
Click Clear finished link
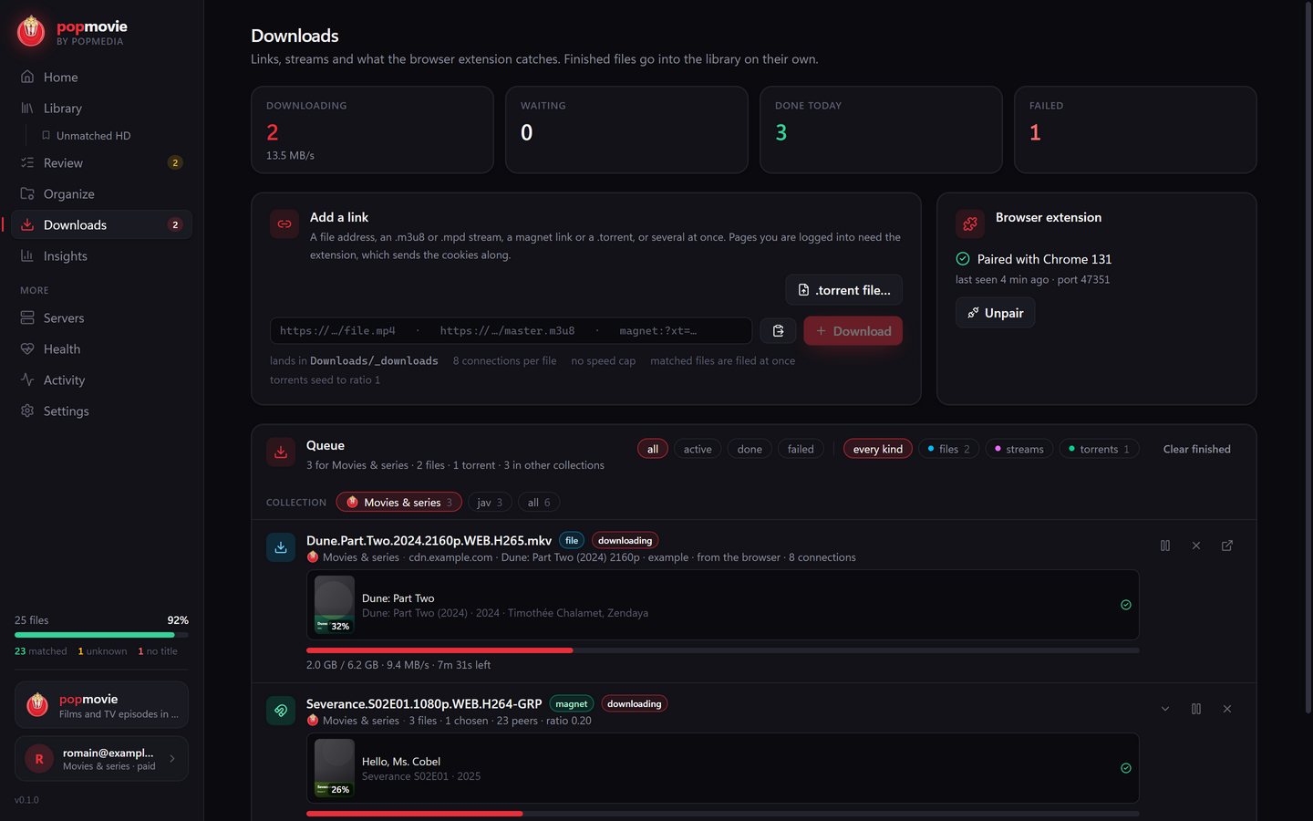pos(1197,449)
